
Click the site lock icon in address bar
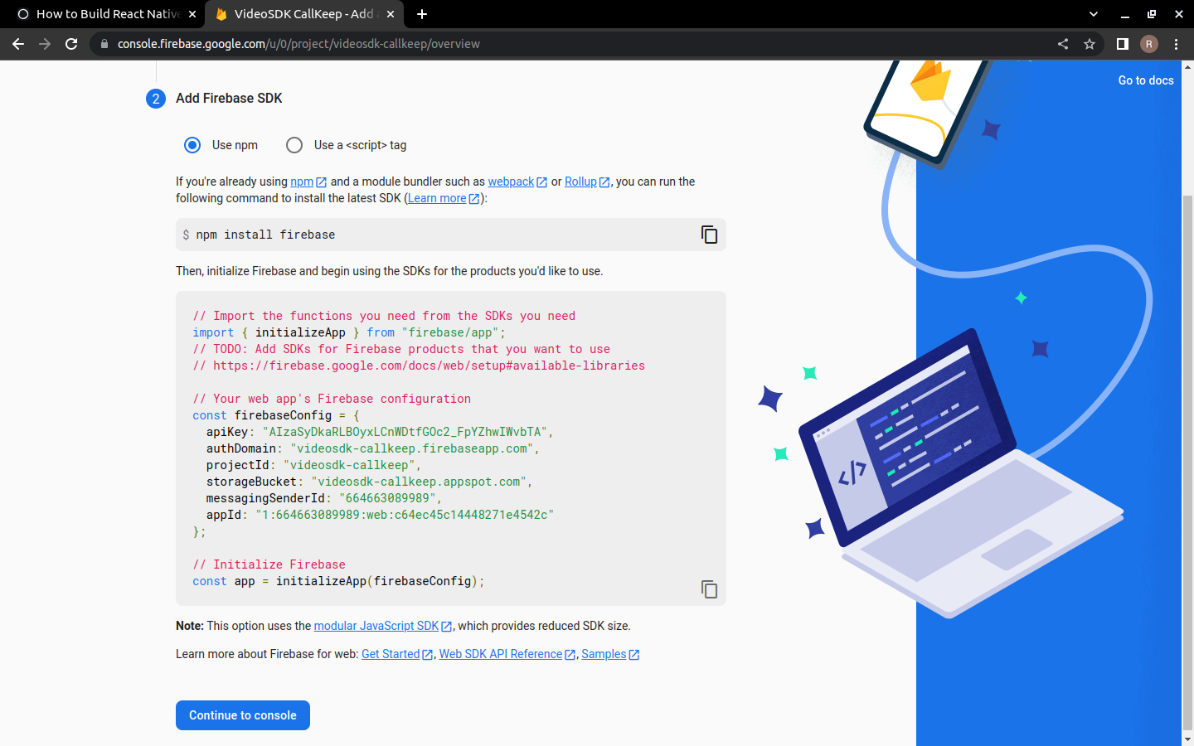point(104,44)
